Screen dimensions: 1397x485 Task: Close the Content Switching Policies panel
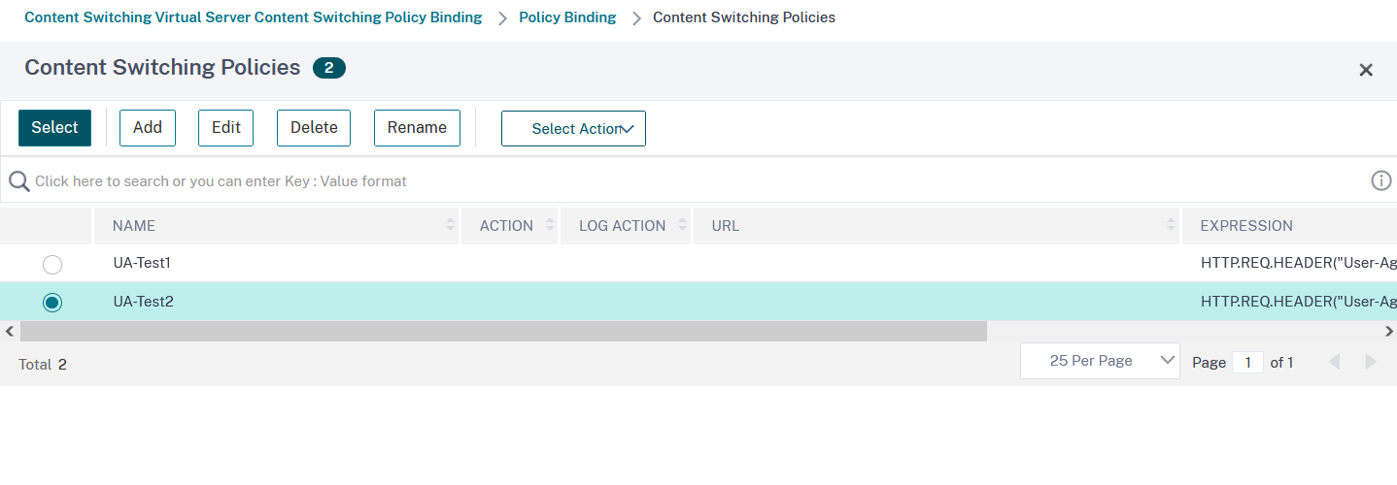1366,70
